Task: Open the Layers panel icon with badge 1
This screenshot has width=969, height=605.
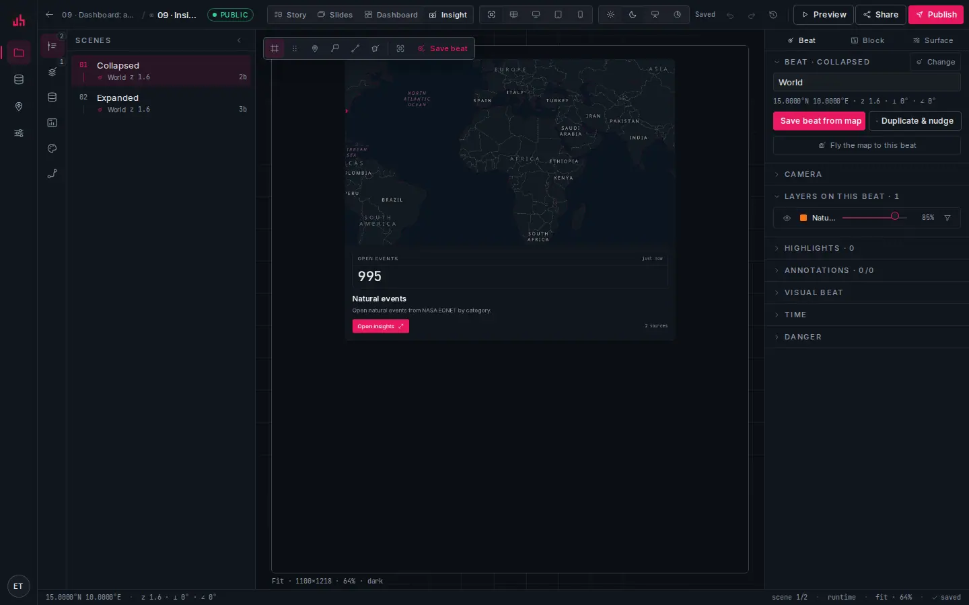Action: click(x=52, y=71)
